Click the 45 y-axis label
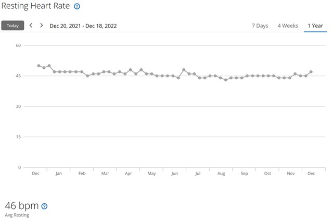Screen dimensions: 333x220 (x=18, y=76)
